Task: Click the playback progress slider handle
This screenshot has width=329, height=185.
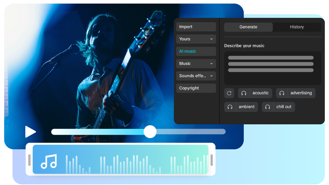Action: (150, 131)
